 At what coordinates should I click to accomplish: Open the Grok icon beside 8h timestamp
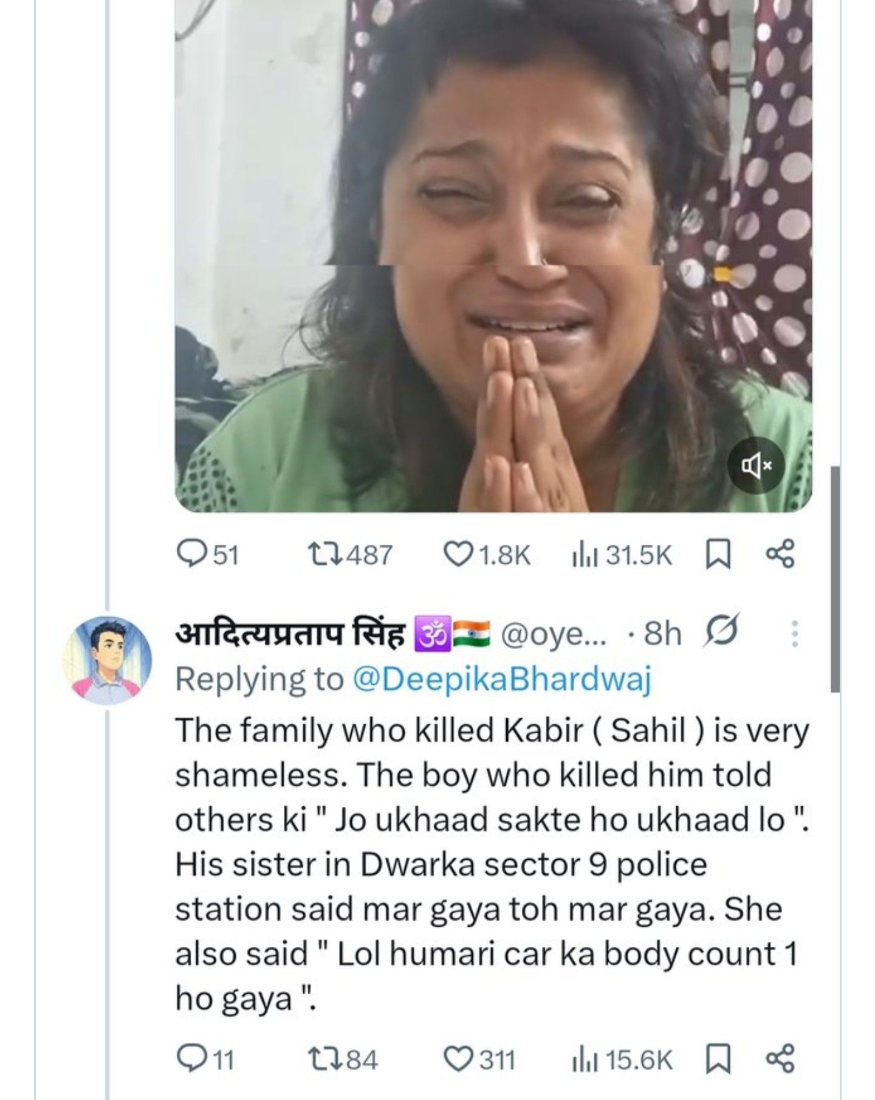[x=721, y=630]
